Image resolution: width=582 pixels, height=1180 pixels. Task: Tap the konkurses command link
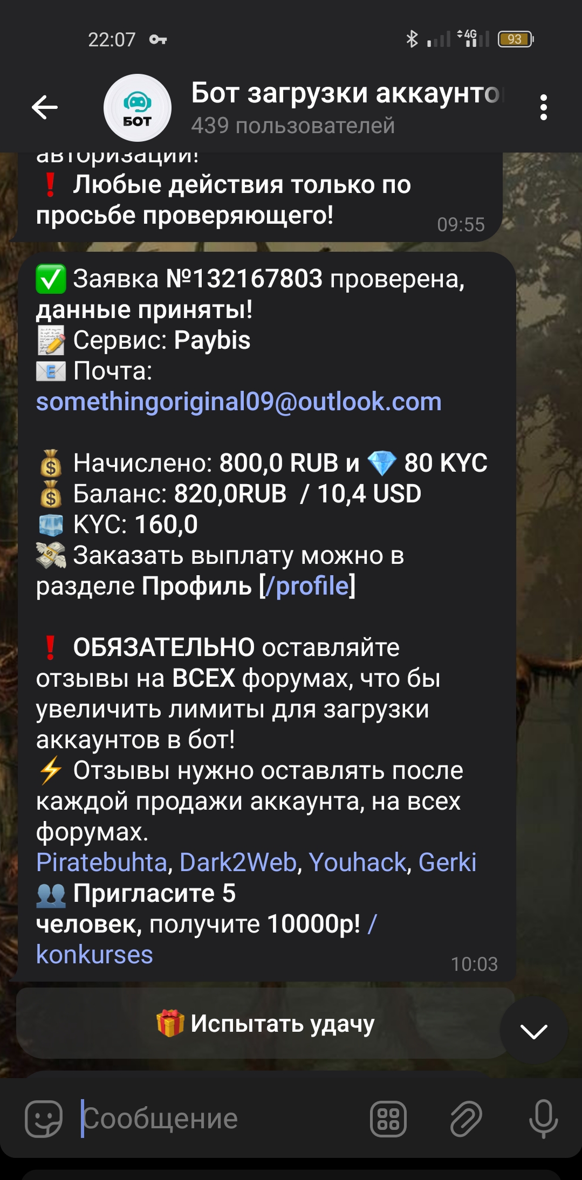(x=94, y=955)
